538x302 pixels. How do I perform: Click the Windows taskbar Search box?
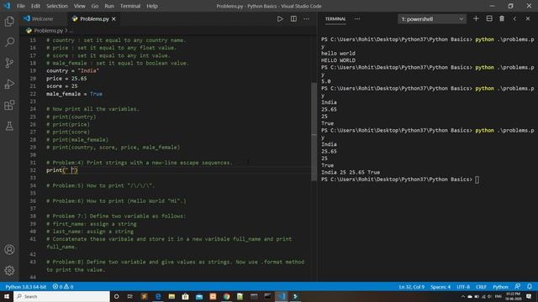pos(61,296)
